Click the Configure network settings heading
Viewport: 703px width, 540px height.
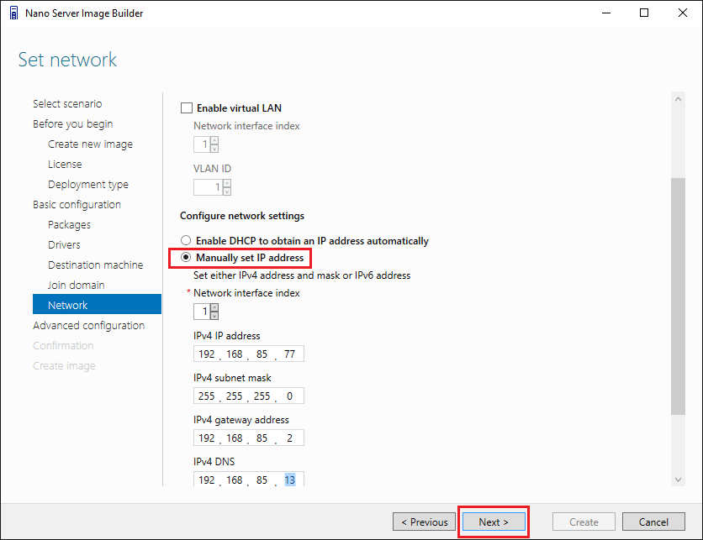(x=242, y=215)
